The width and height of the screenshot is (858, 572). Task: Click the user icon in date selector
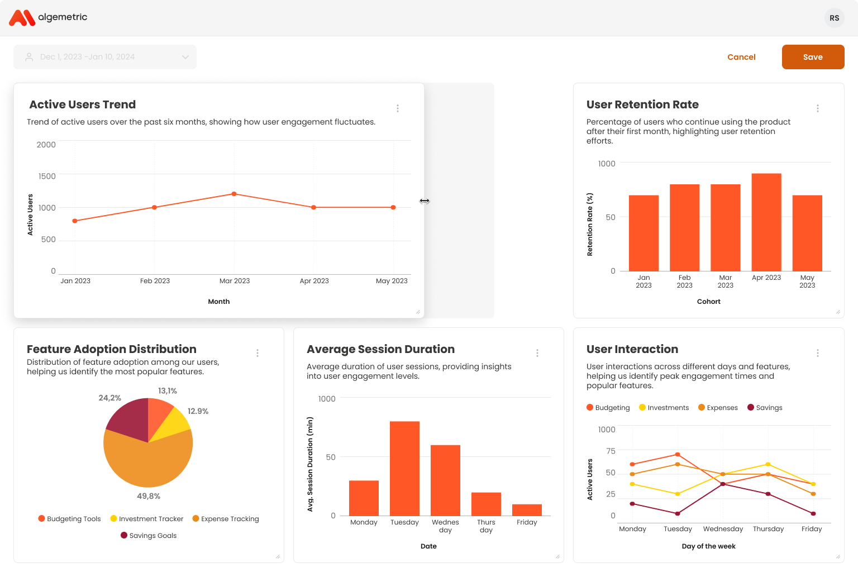(x=29, y=57)
